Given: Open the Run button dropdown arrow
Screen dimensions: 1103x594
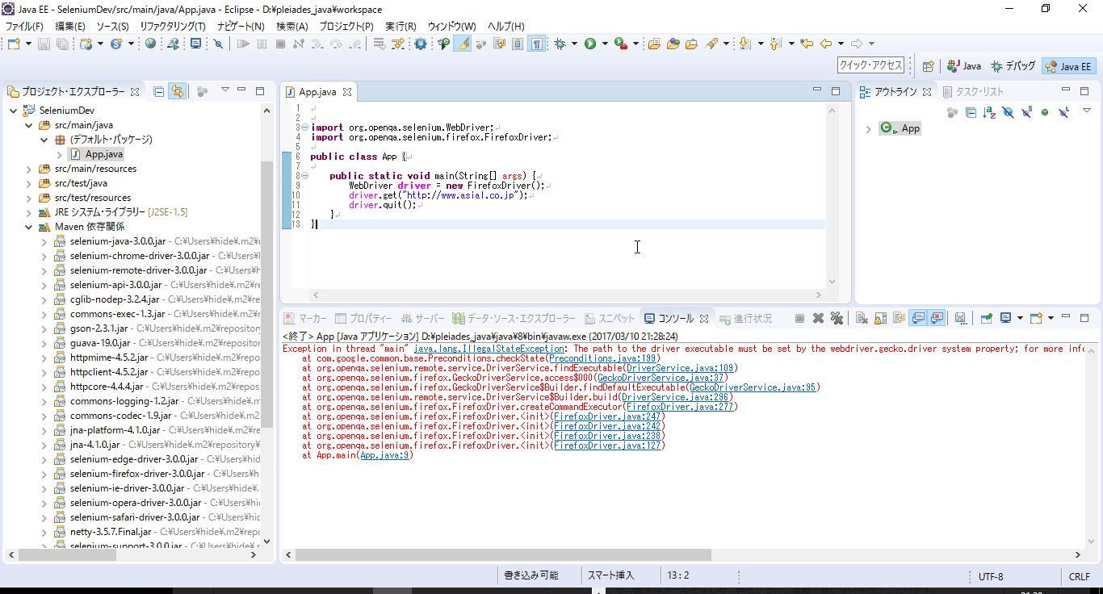Looking at the screenshot, I should (604, 44).
